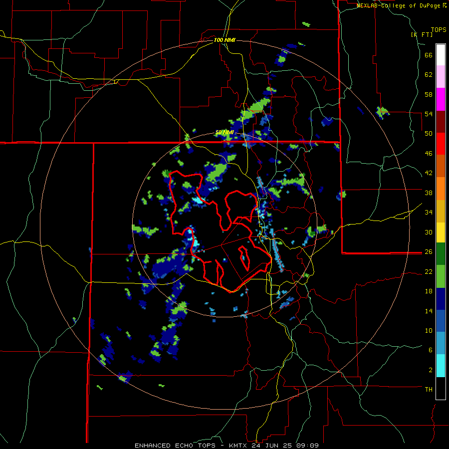Viewport: 449px width, 449px height.
Task: Click the light pink legend swatch
Action: point(441,76)
